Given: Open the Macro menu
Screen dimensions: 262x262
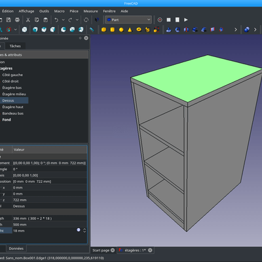Looking at the screenshot, I should pos(60,11).
